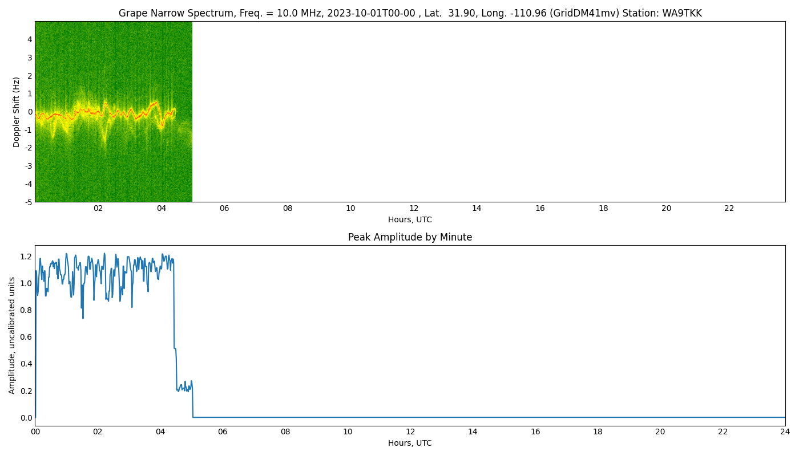Screen dimensions: 799x456
Task: Click the 24 hour tick on the amplitude axis
Action: 786,432
